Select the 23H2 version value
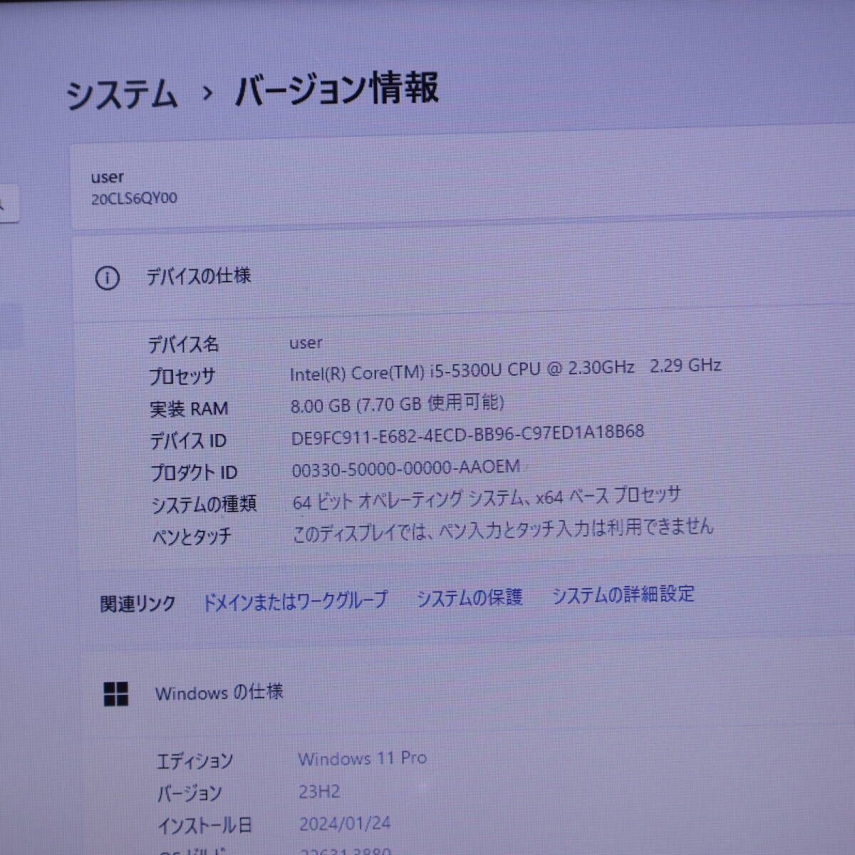Screen dimensions: 855x855 coord(319,792)
